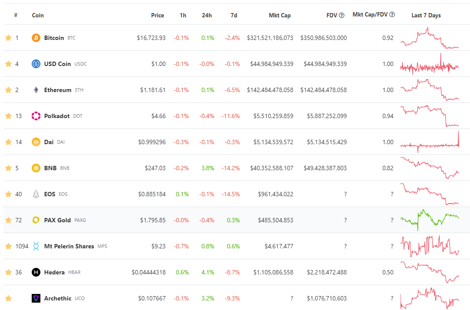Viewport: 470px width, 310px height.
Task: Sort by the FDV column header
Action: [x=332, y=15]
